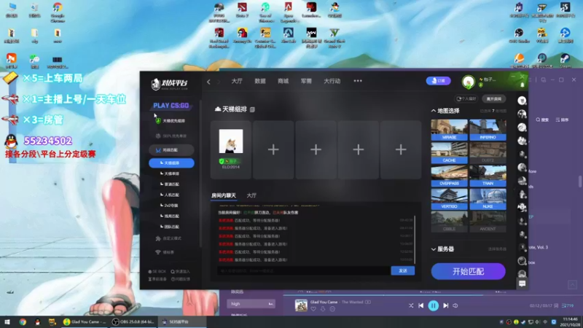Open the 数据 top navigation tab
The image size is (583, 328).
coord(260,81)
